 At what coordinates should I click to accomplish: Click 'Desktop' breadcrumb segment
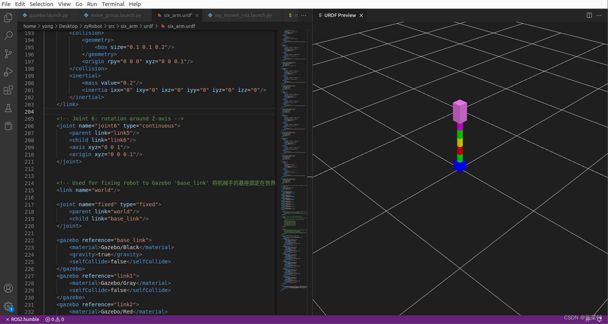click(68, 26)
